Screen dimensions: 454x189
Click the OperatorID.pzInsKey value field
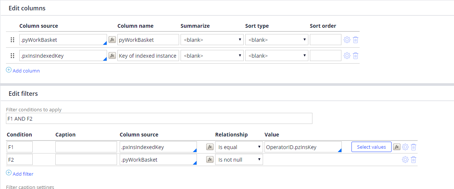coord(302,147)
